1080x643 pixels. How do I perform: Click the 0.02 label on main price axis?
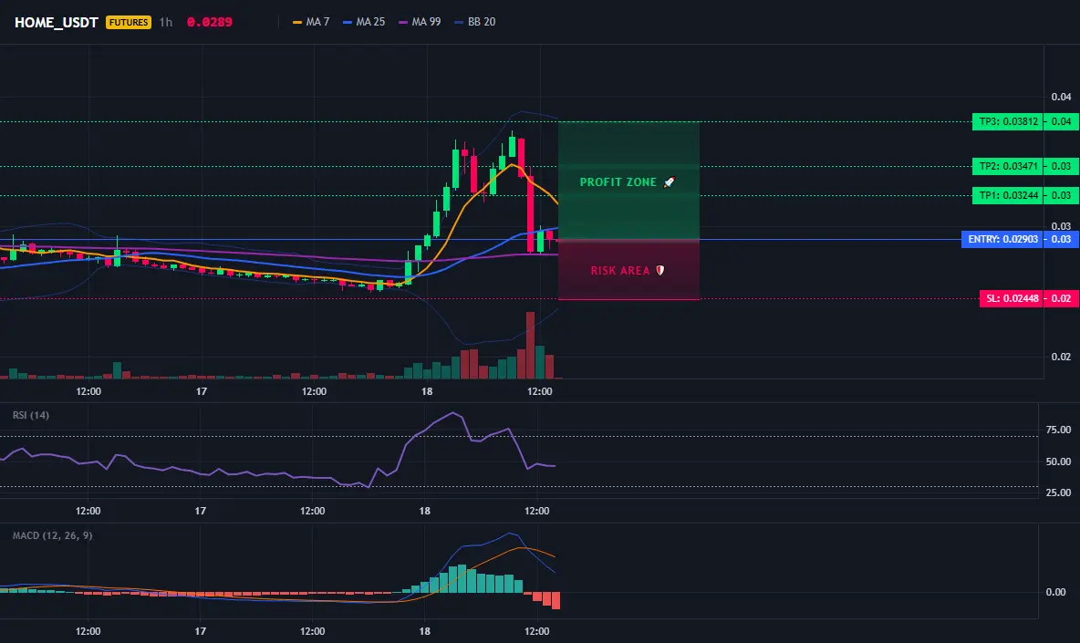pos(1061,357)
